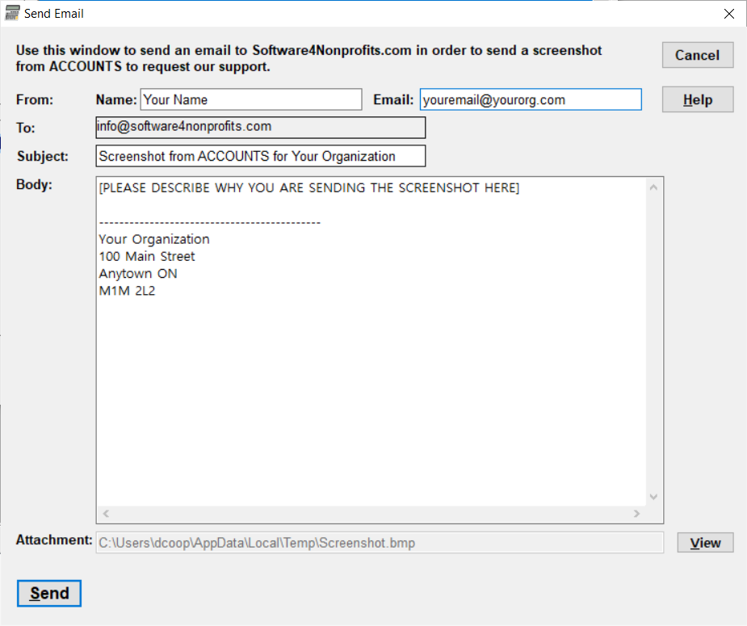Open Help for sending email
This screenshot has width=747, height=626.
698,99
